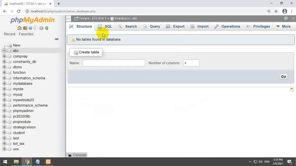
Task: Open the SQL tab
Action: coord(105,27)
